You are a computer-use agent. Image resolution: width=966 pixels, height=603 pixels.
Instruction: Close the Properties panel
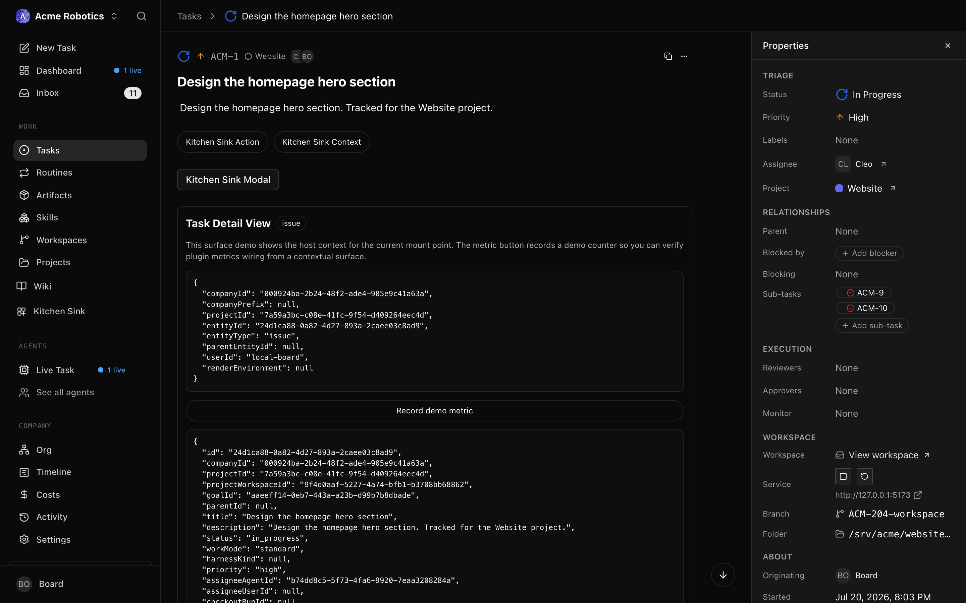coord(948,46)
